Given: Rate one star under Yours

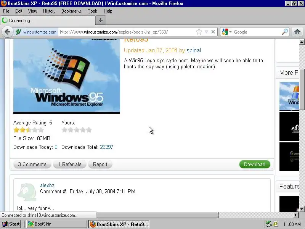Looking at the screenshot, I should 64,130.
